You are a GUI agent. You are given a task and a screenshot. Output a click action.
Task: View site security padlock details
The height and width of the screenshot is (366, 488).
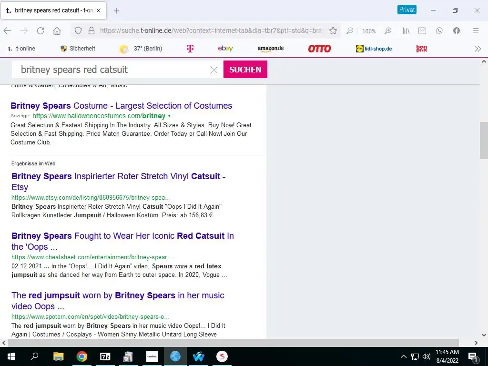(91, 30)
